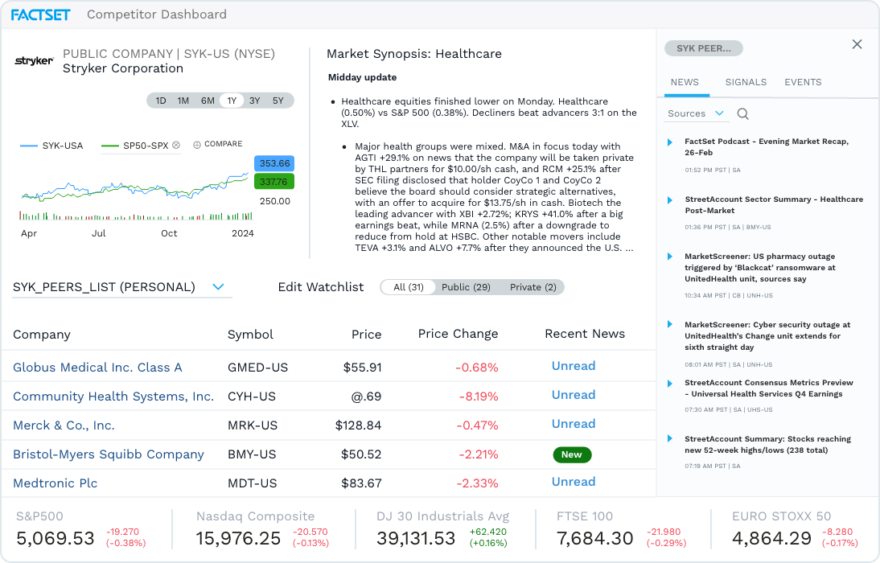Viewport: 880px width, 563px height.
Task: Open the news search magnifier icon
Action: [742, 113]
